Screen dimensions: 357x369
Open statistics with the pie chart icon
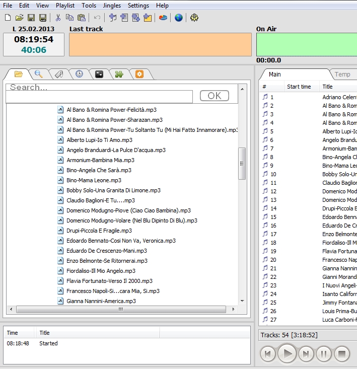[x=163, y=18]
